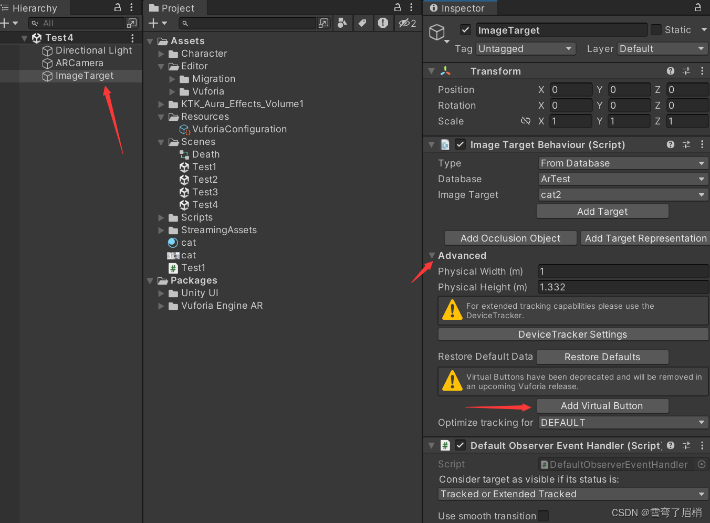Open the Test4 scene options menu
This screenshot has width=710, height=523.
point(132,38)
